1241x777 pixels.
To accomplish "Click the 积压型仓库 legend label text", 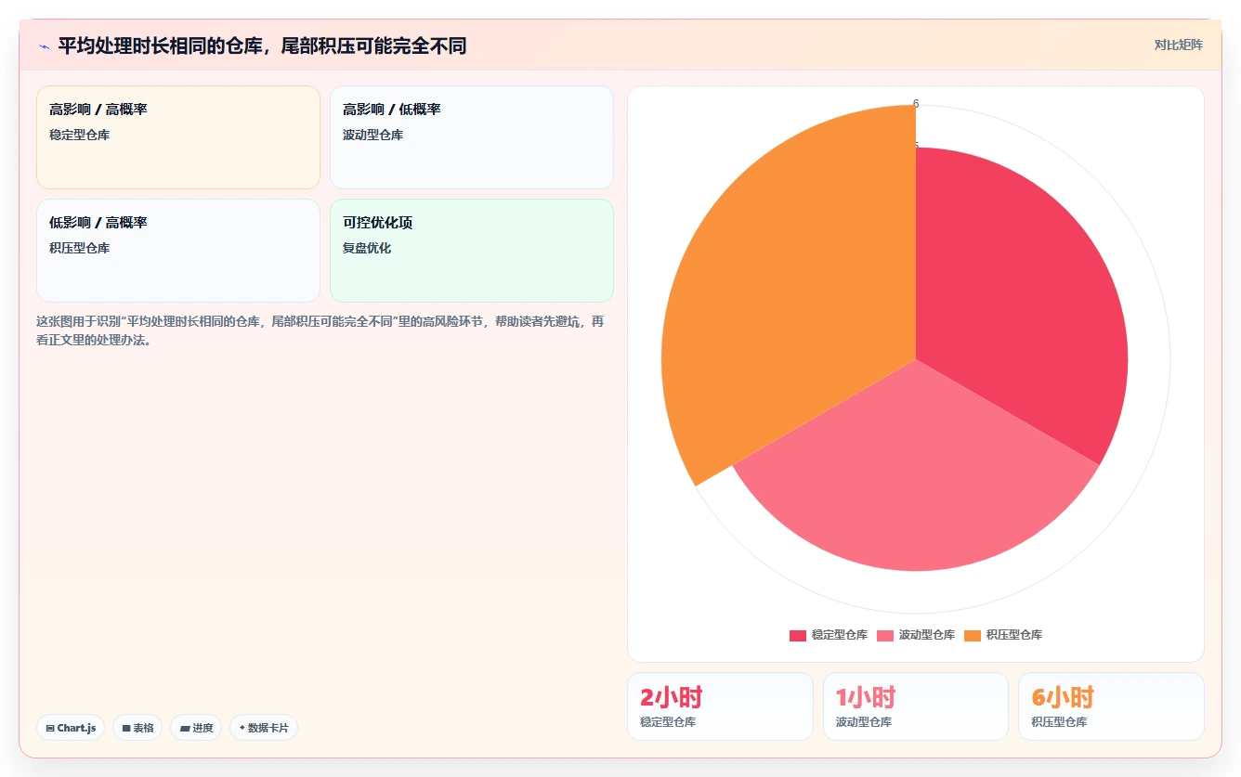I will [x=1014, y=635].
